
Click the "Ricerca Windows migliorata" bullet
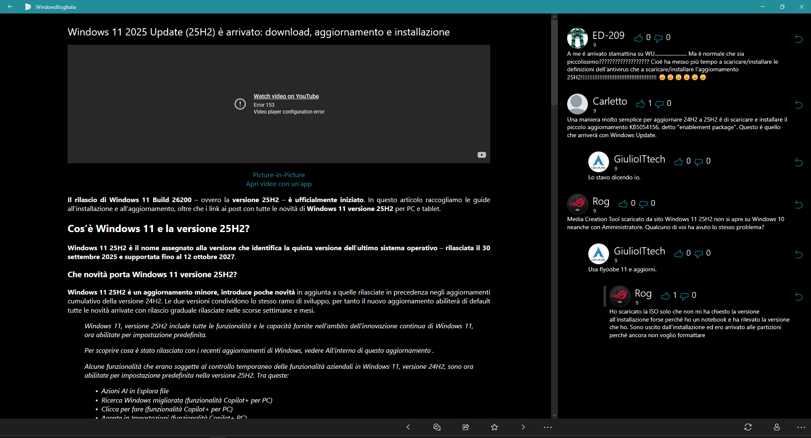coord(187,400)
